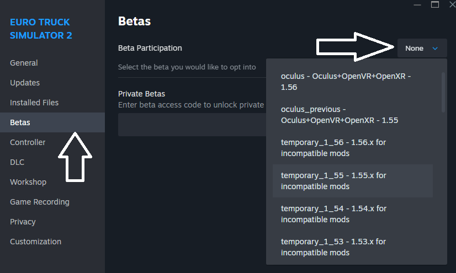Open Controller settings
This screenshot has height=273, width=456.
point(28,142)
